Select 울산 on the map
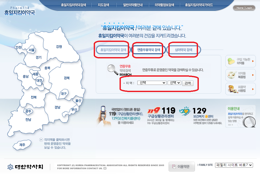 (x=78, y=100)
